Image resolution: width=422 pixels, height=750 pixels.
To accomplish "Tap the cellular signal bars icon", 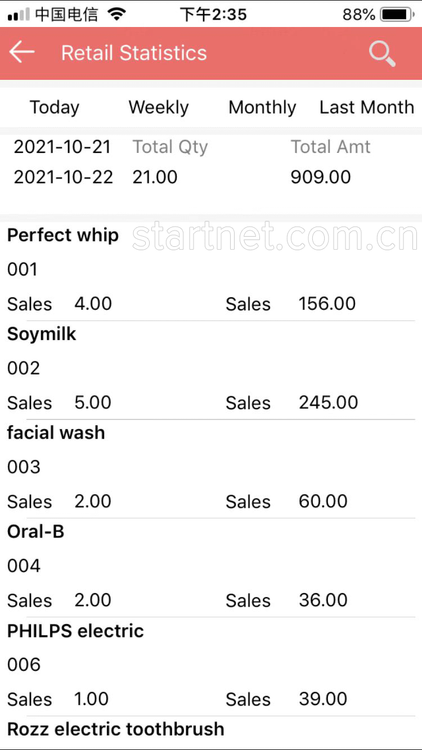I will [x=19, y=15].
